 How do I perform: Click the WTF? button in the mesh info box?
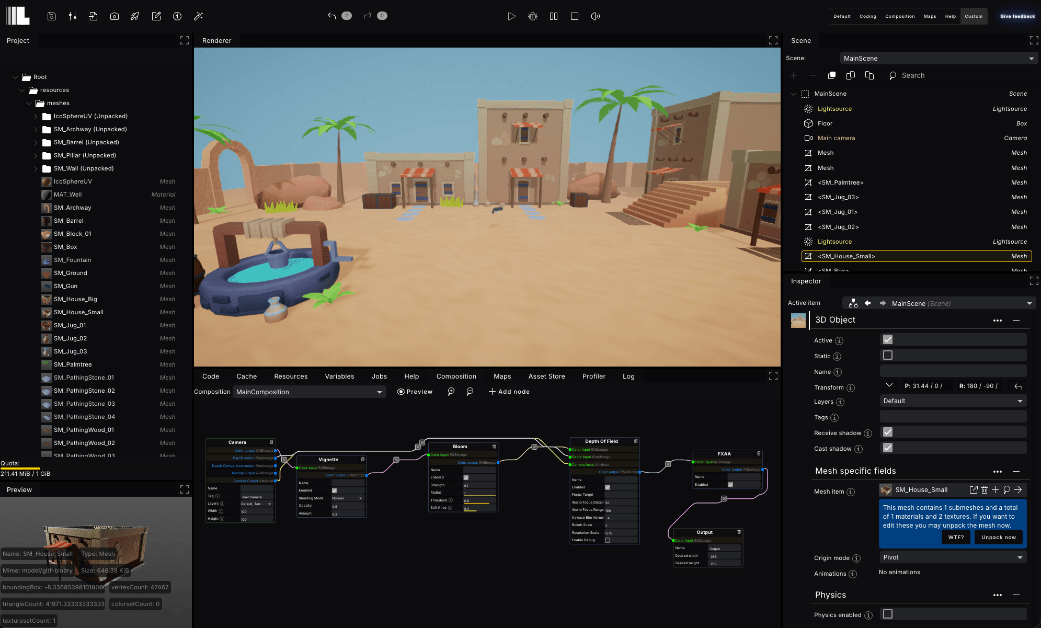tap(955, 536)
